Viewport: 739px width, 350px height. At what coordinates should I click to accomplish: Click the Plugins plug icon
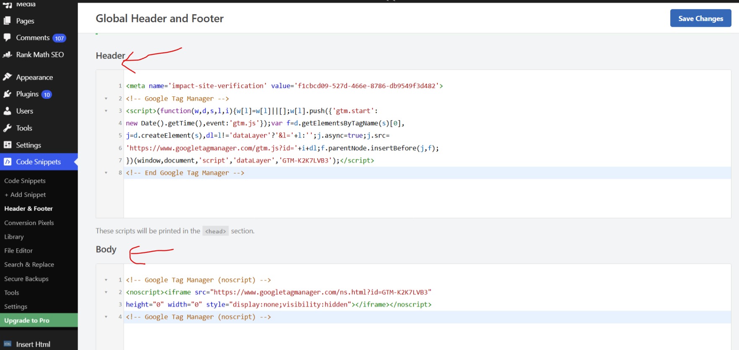point(7,94)
